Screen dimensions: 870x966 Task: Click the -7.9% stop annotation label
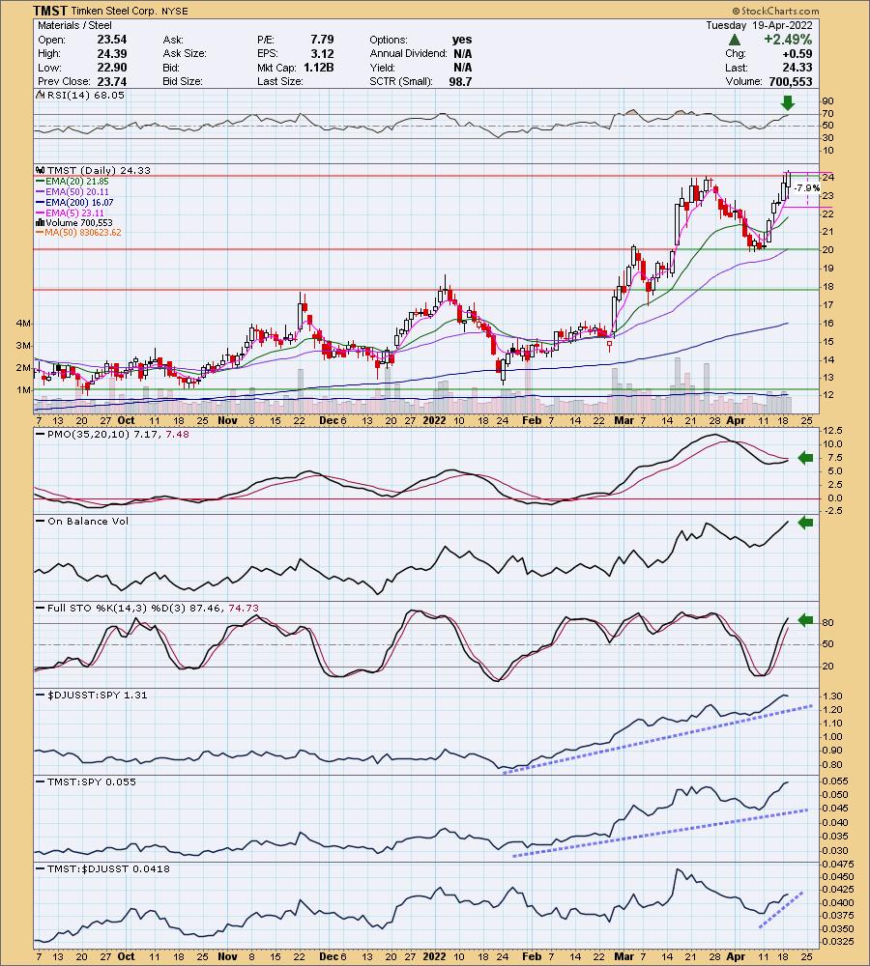[806, 188]
